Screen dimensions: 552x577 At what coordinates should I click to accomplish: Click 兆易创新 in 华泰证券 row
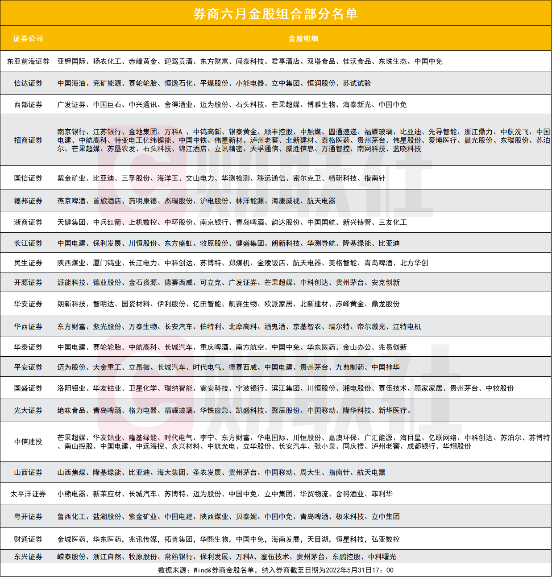393,347
